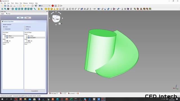180x101 pixels.
Task: Switch to the Tasks tab
Action: pyautogui.click(x=8, y=14)
